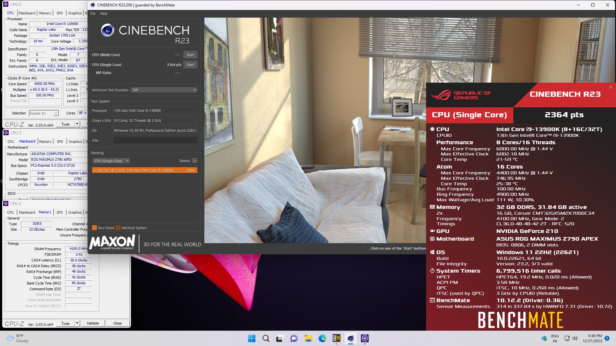Switch to Cinebench taskbar icon
Screen dimensions: 616x346
[x=350, y=338]
